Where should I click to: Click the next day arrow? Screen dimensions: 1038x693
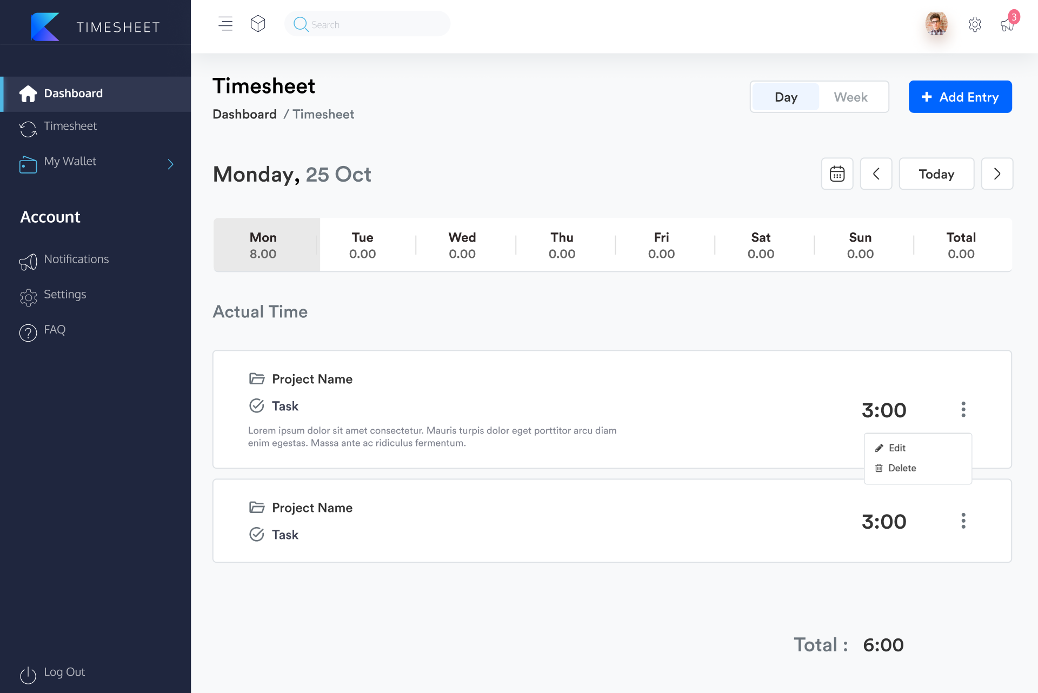997,174
